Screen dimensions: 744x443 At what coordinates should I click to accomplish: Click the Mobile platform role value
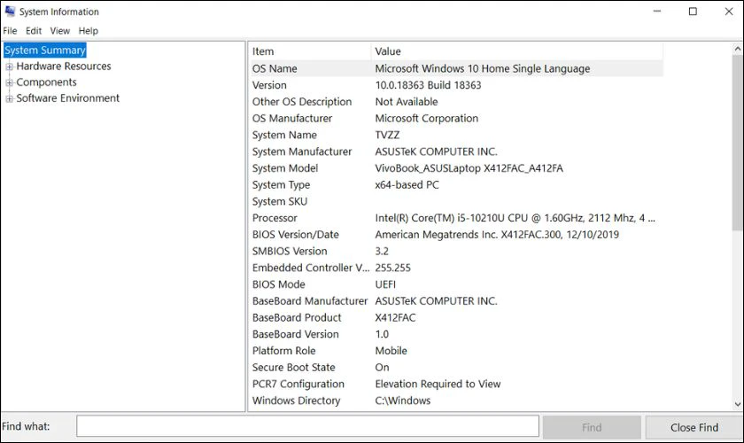coord(391,351)
